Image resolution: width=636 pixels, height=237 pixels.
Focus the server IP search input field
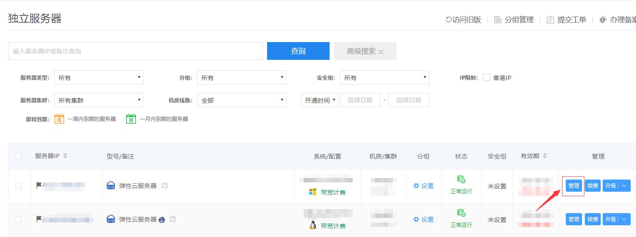pyautogui.click(x=135, y=51)
